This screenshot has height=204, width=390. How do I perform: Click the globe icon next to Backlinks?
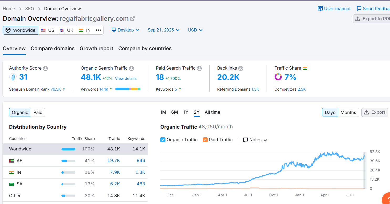click(x=241, y=68)
